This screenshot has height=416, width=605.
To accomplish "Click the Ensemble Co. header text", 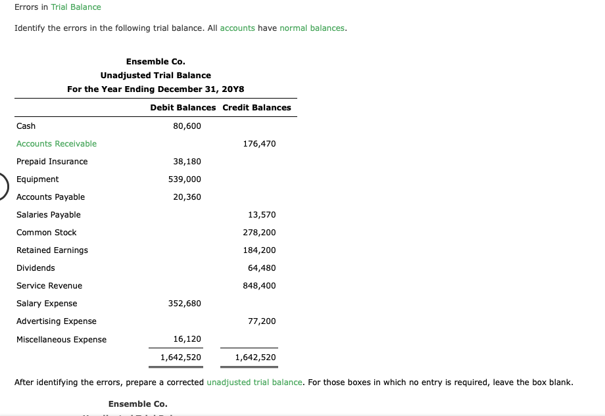I will [155, 61].
